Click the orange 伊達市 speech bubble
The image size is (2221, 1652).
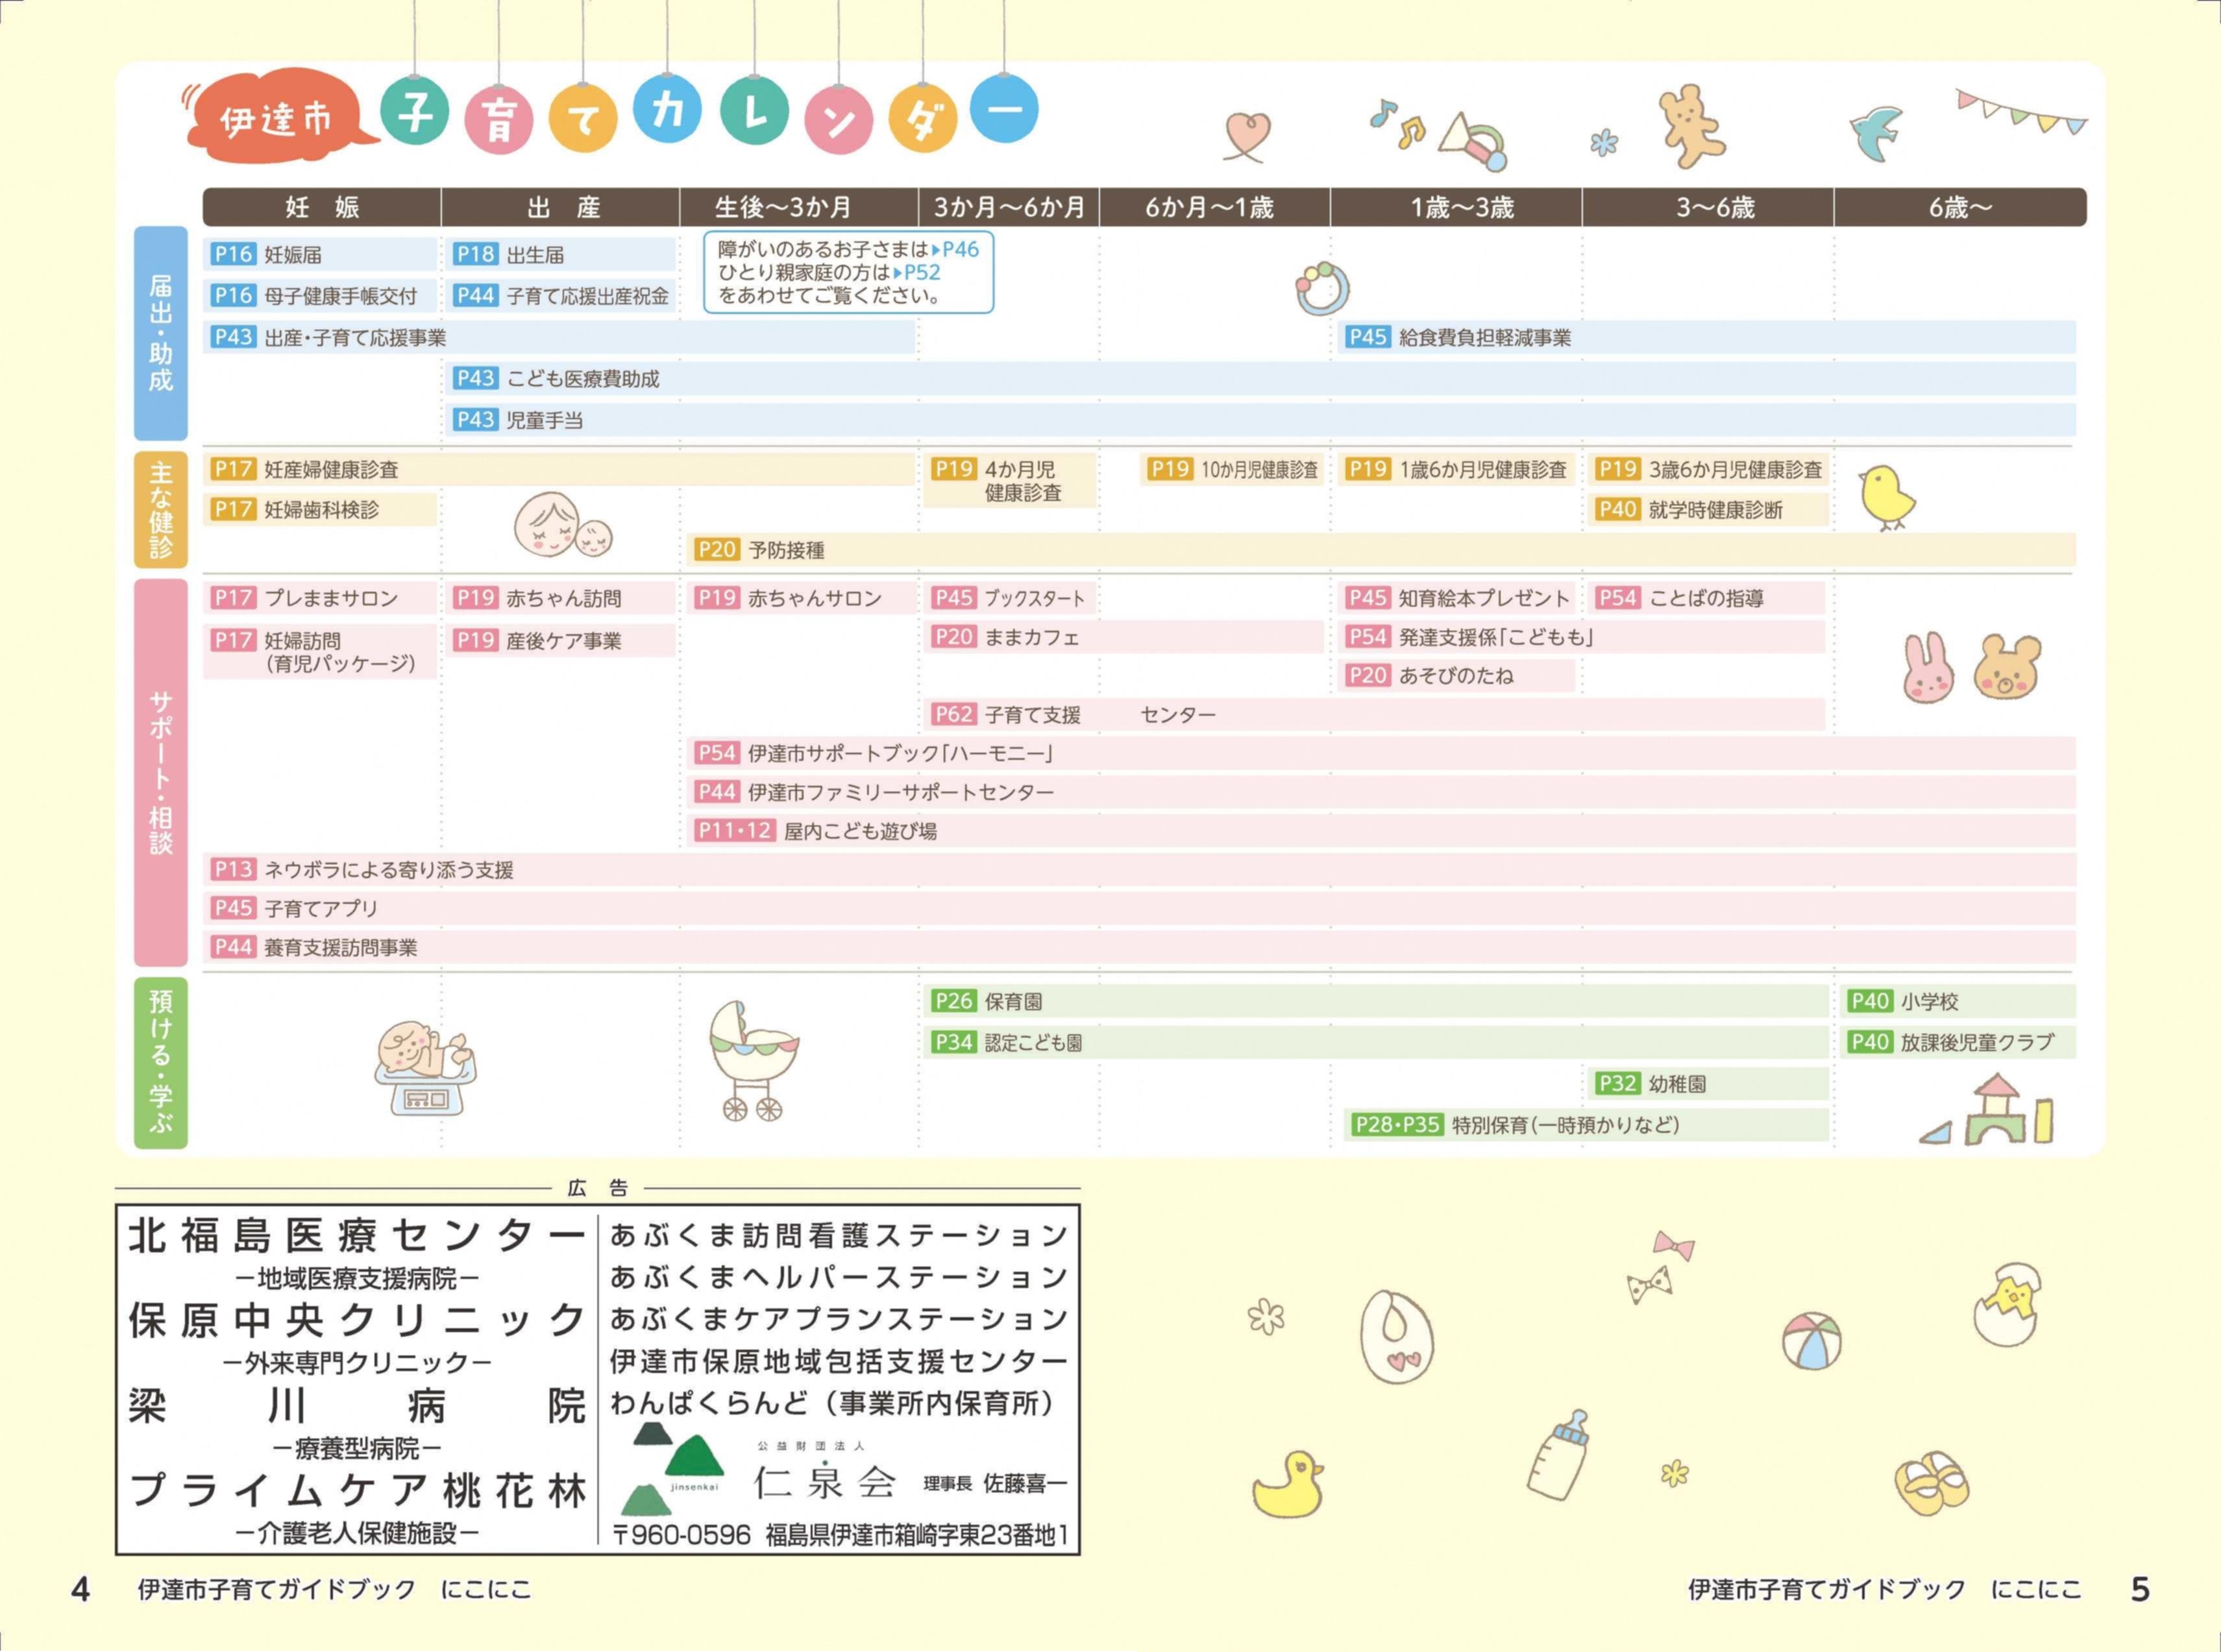tap(279, 115)
